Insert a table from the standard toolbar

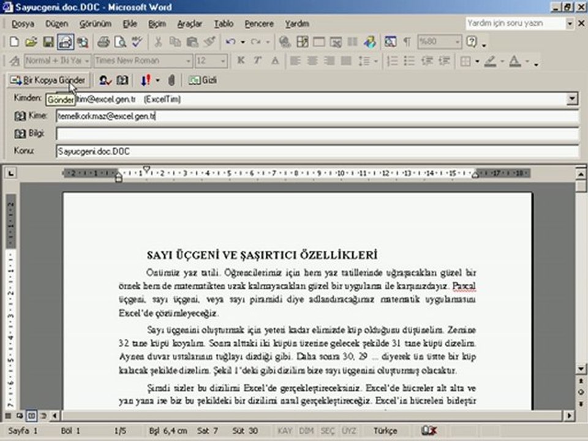(318, 42)
